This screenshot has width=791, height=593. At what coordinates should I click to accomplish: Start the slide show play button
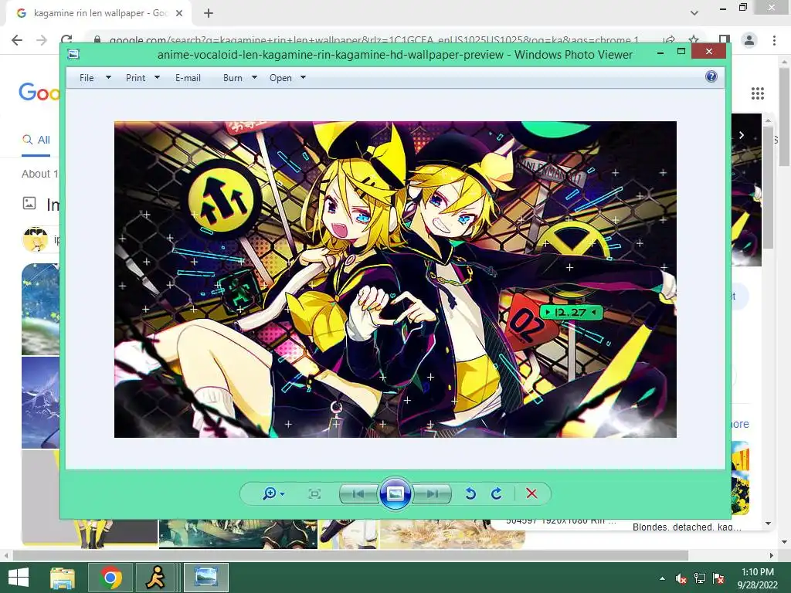click(x=395, y=493)
